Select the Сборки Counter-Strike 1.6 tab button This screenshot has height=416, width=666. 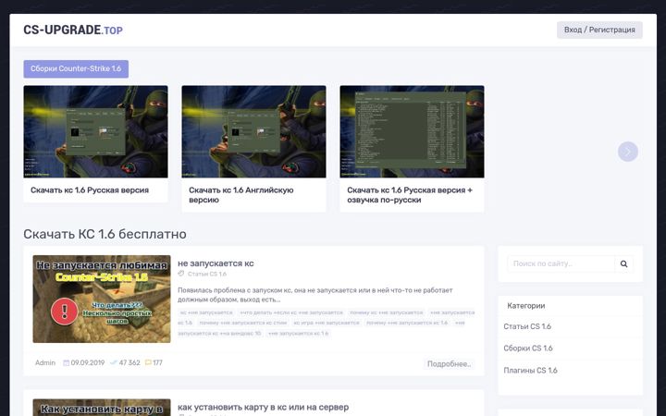point(76,68)
